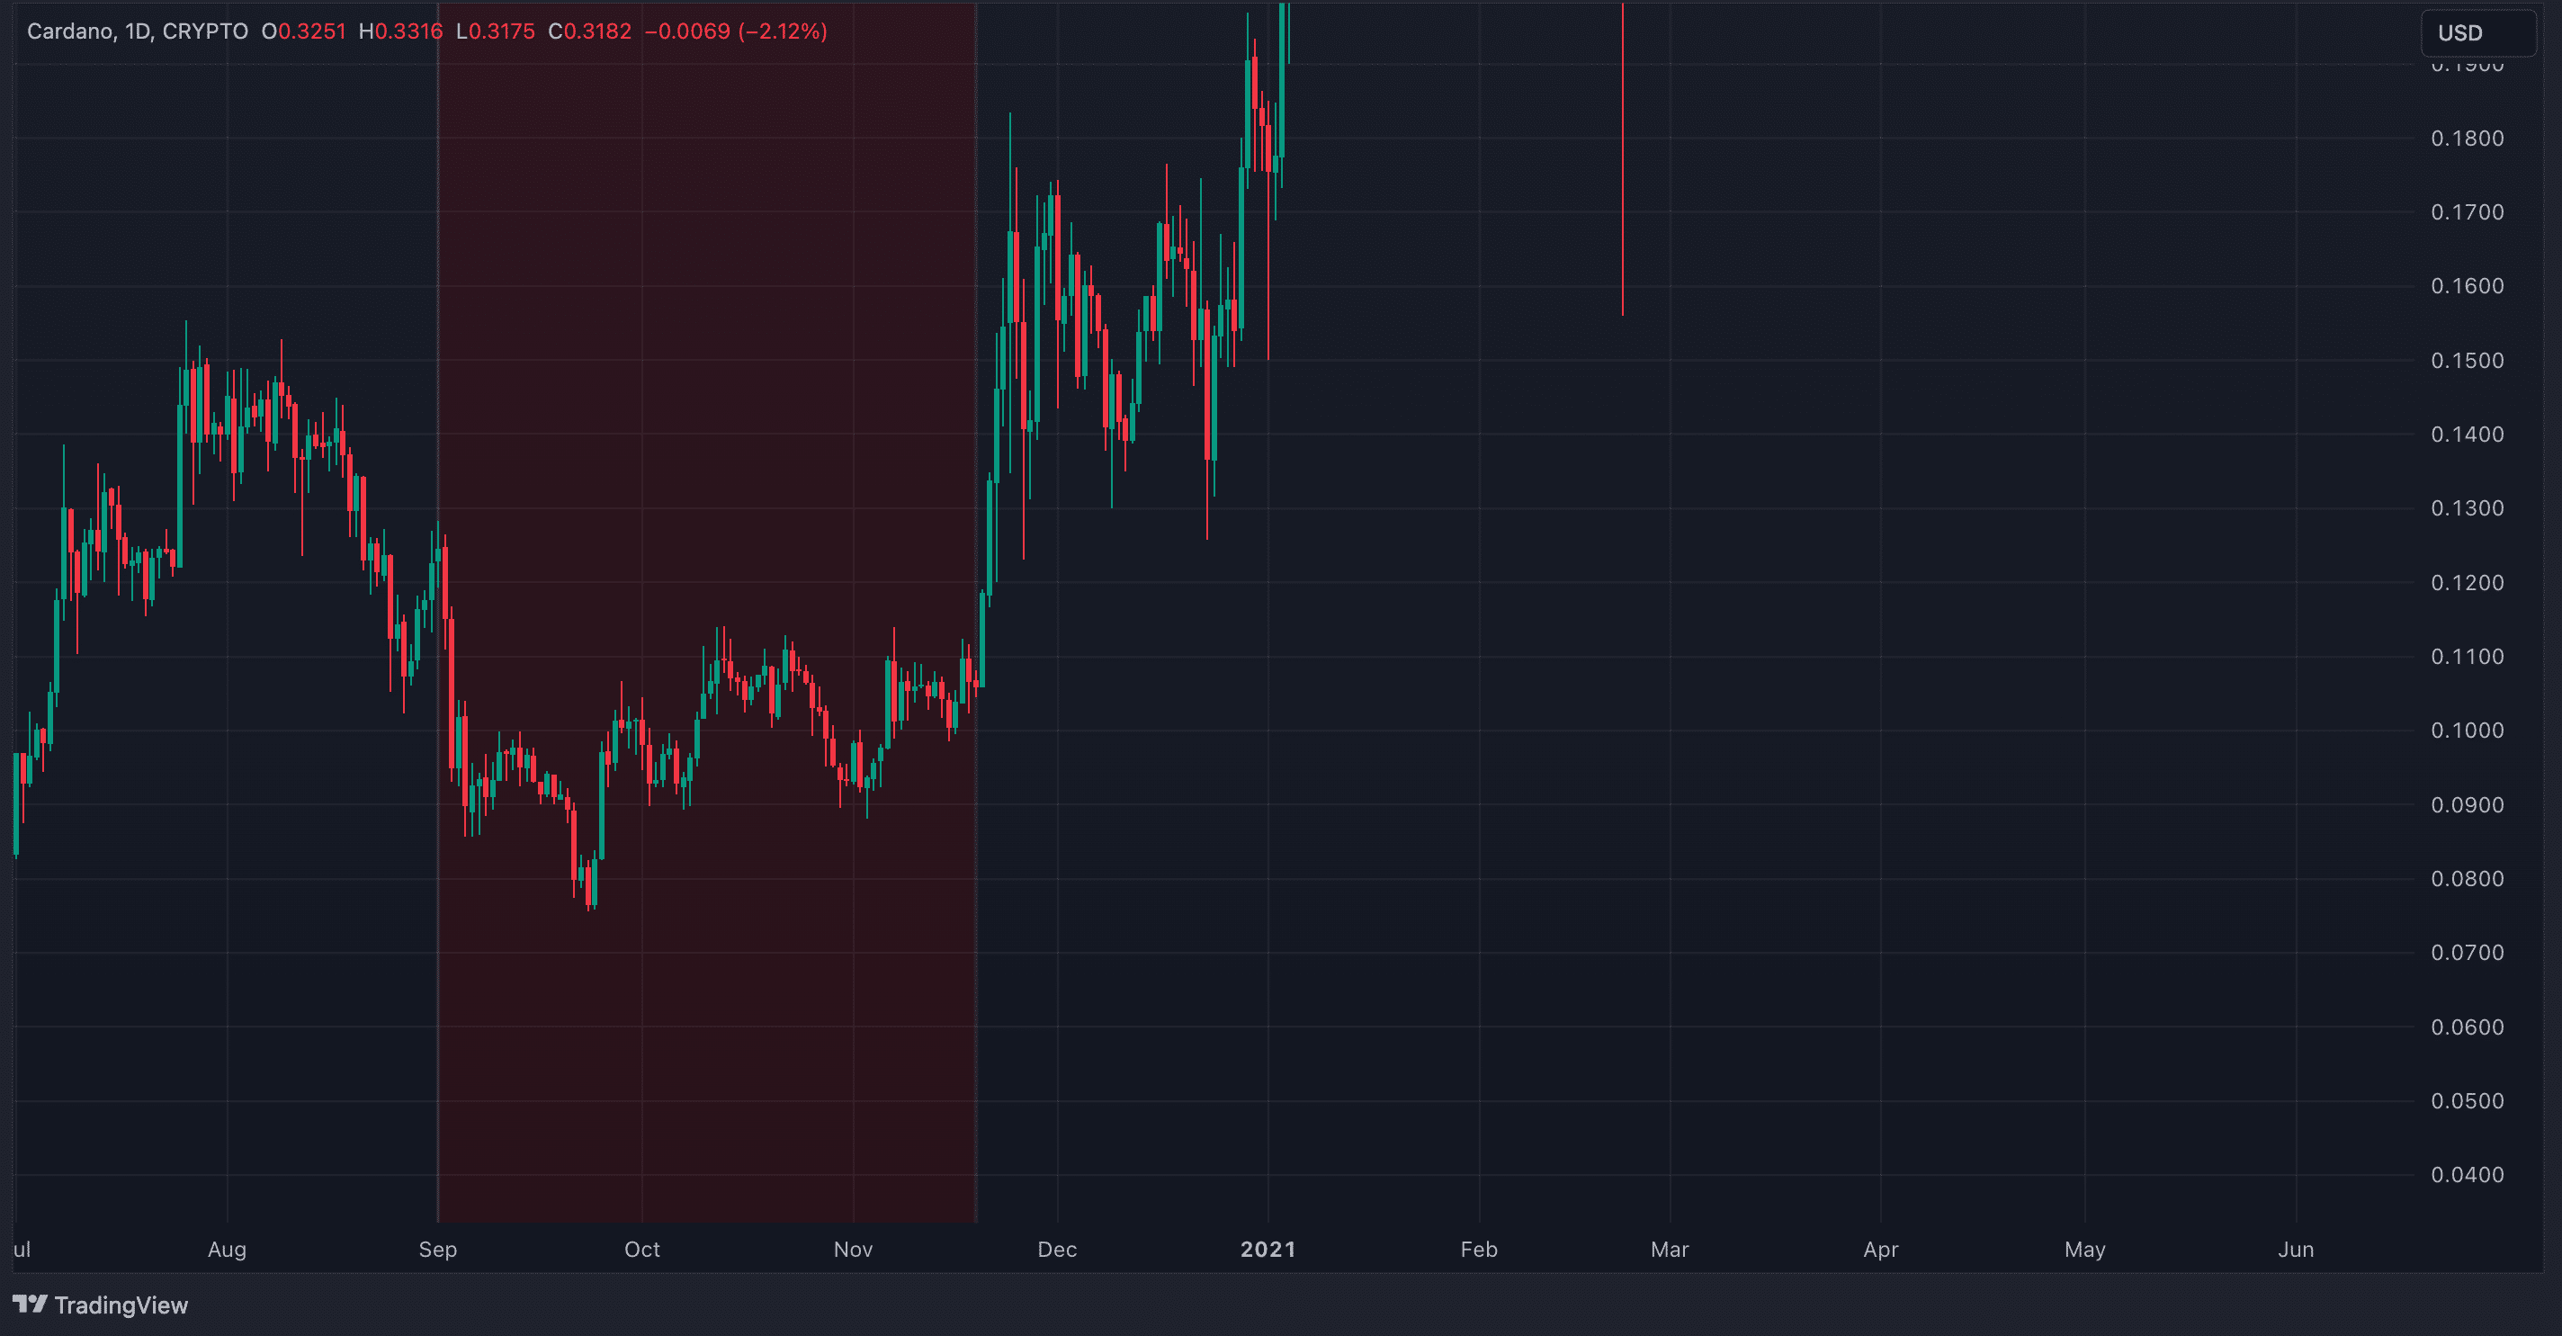2562x1336 pixels.
Task: Click the 0.1200 price axis label
Action: [x=2468, y=582]
